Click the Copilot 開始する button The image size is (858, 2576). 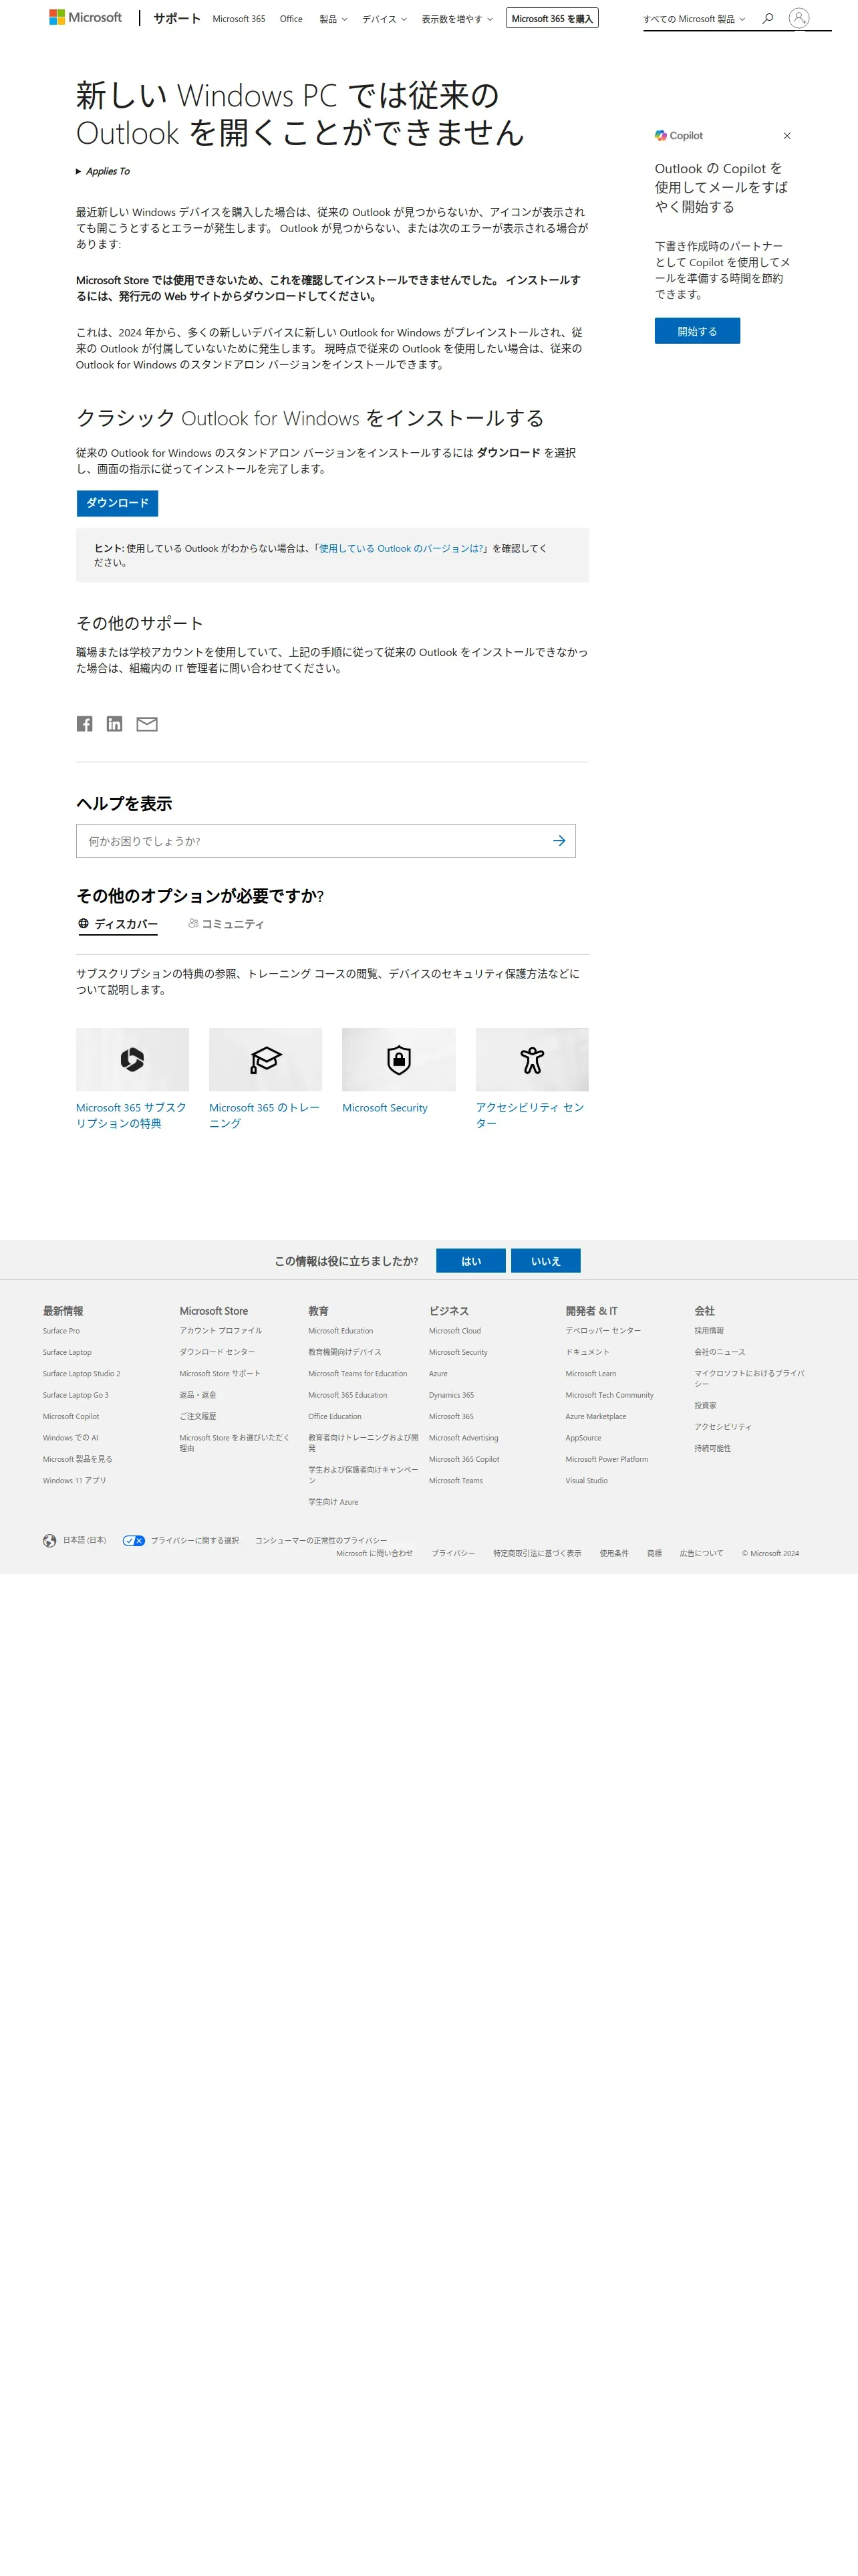coord(697,331)
